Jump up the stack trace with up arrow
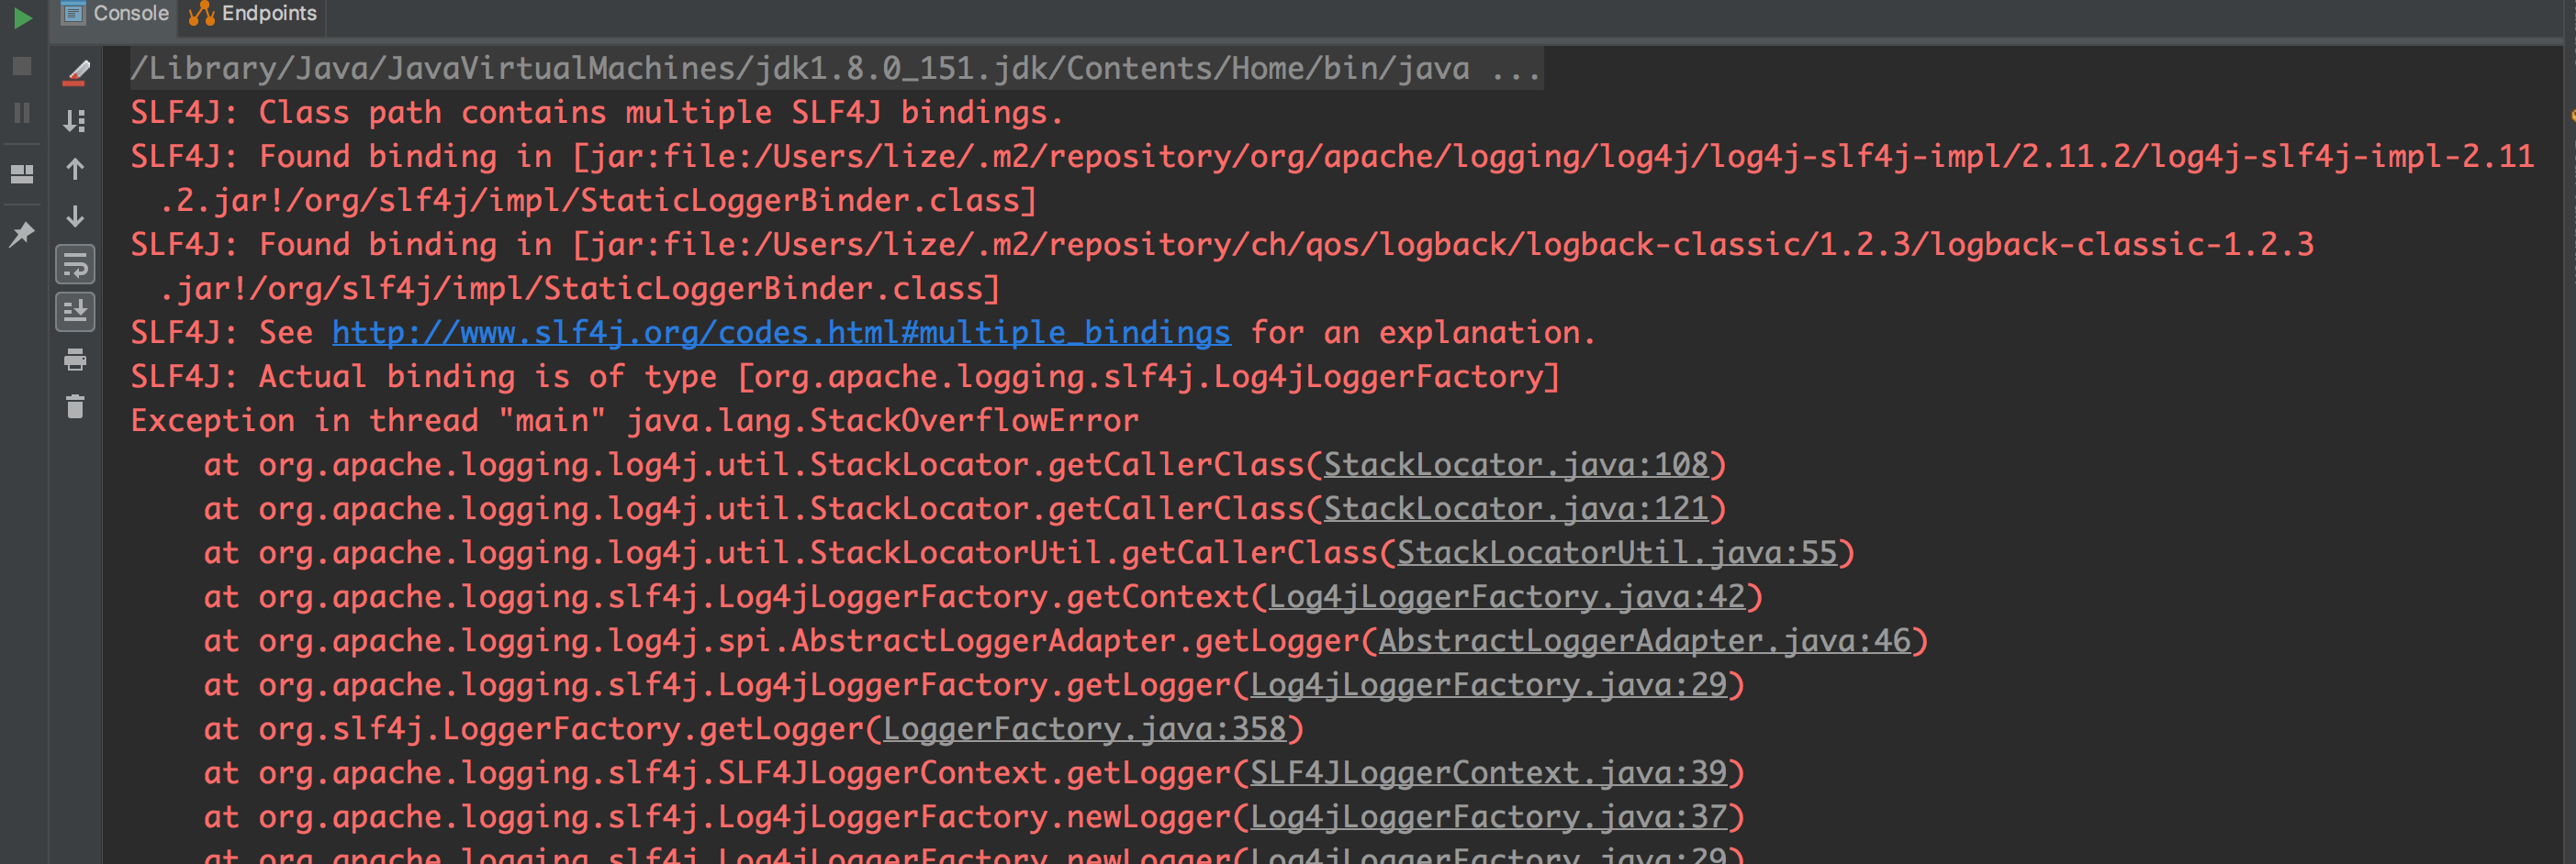Screen dimensions: 2576x864 pos(75,169)
